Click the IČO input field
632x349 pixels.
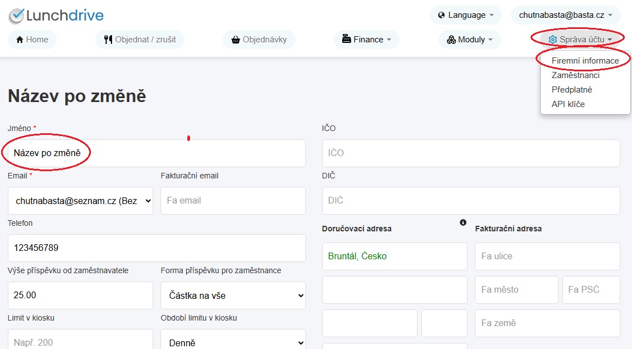(x=471, y=153)
